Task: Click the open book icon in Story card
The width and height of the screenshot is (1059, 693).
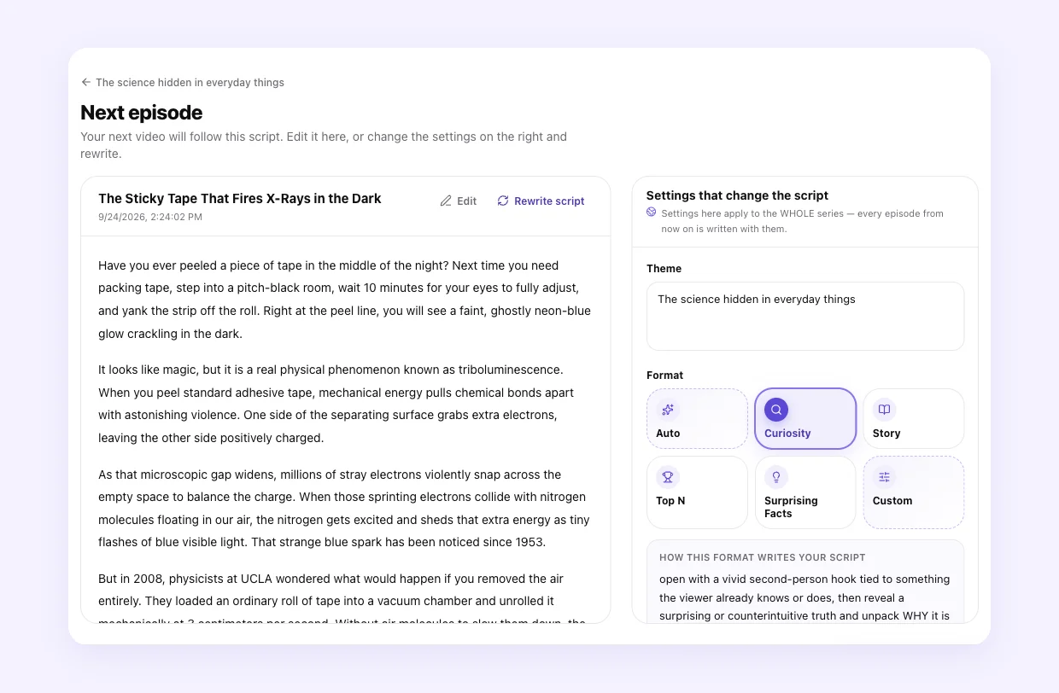Action: [x=884, y=410]
